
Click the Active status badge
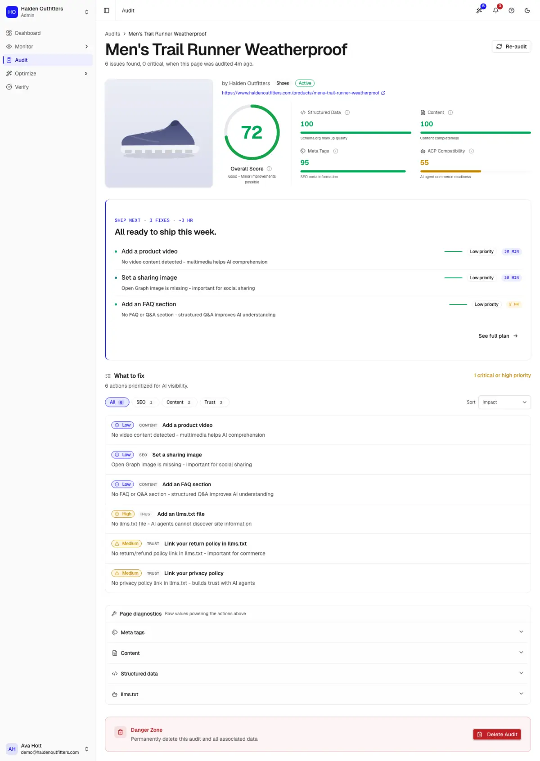305,83
